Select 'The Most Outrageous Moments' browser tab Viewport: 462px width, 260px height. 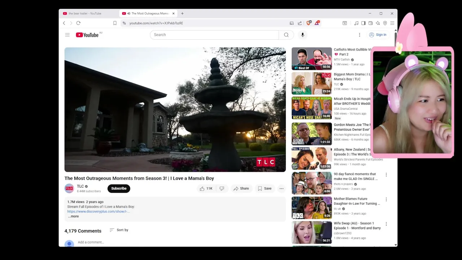point(148,13)
